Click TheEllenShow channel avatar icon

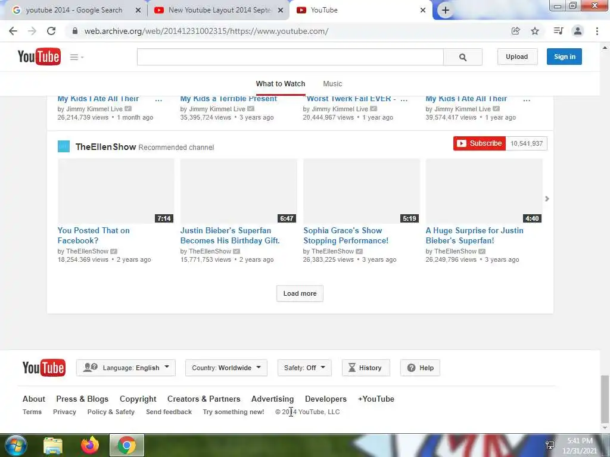[x=64, y=146]
